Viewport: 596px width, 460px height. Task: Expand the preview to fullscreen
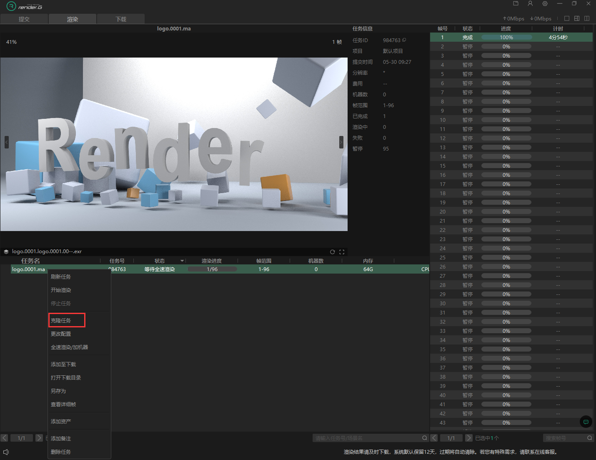342,252
